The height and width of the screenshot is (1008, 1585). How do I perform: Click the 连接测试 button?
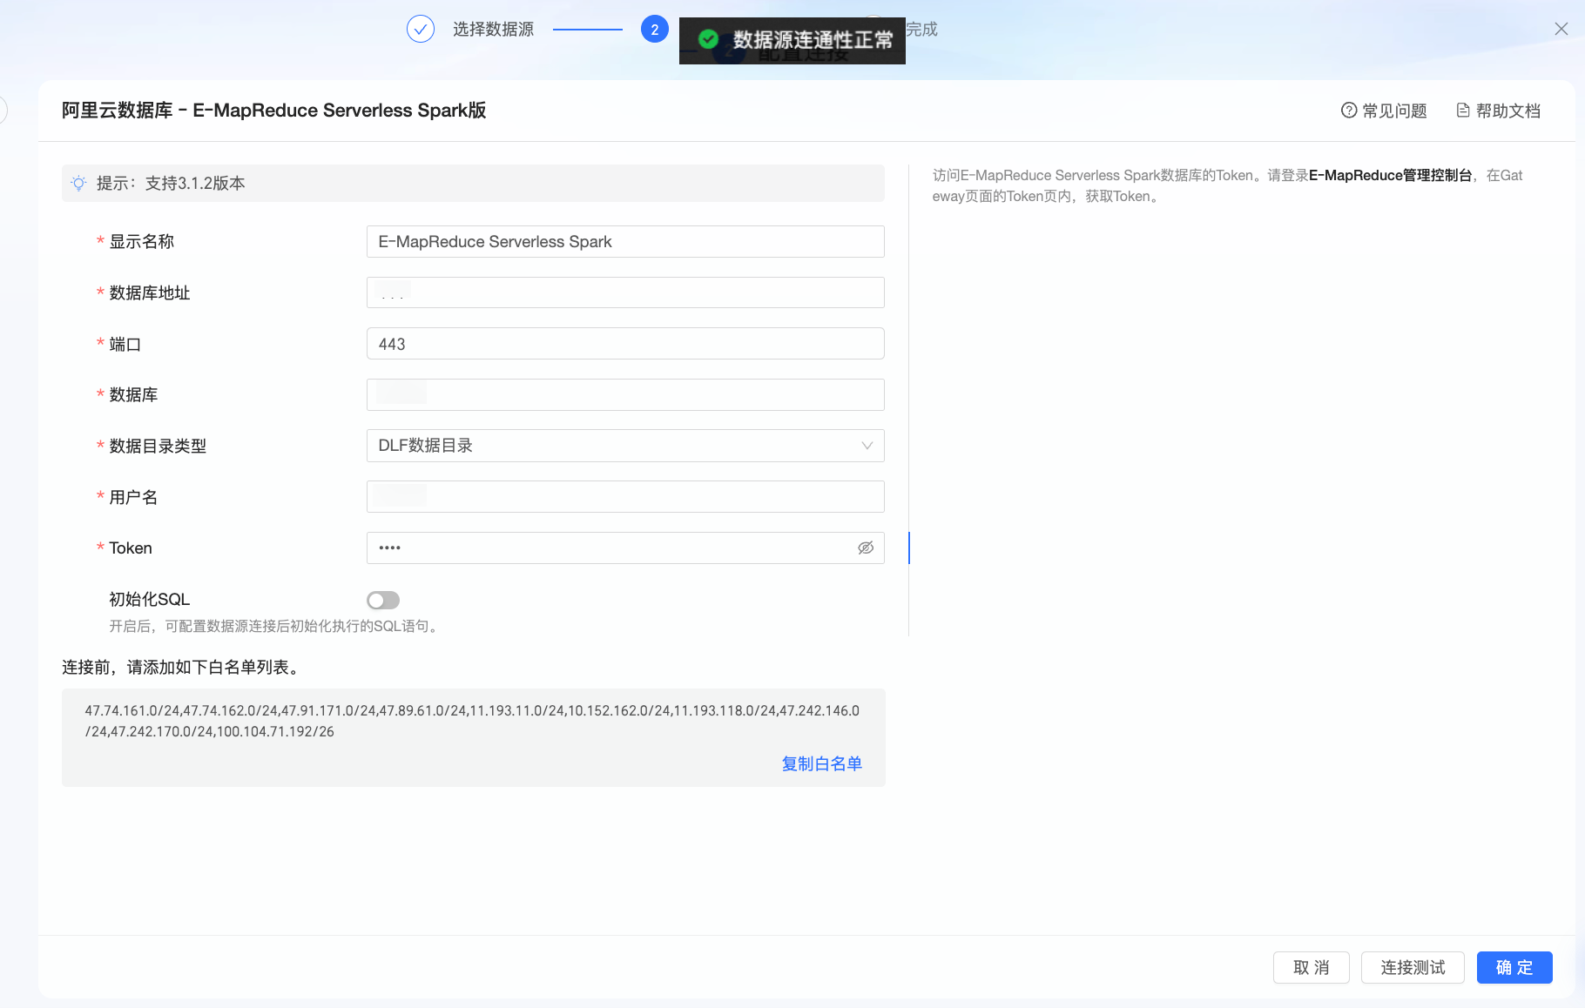[1413, 967]
